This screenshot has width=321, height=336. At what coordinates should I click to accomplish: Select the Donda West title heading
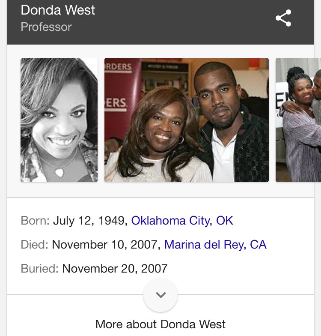click(58, 10)
